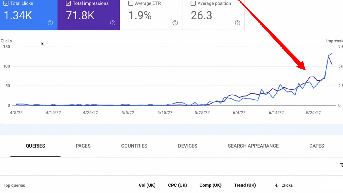This screenshot has height=193, width=343.
Task: Open help icon on Total impressions card
Action: coord(113,23)
